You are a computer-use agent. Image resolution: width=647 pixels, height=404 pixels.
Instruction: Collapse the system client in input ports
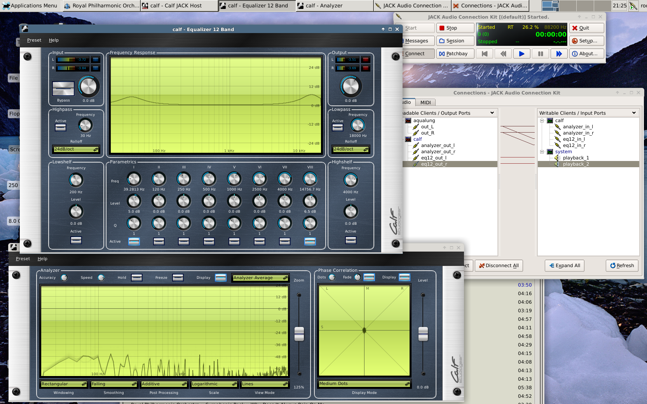tap(542, 152)
